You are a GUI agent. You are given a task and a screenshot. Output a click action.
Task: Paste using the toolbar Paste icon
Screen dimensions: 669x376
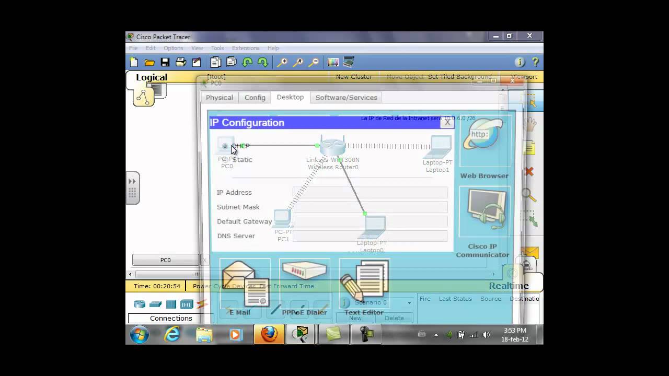[232, 62]
